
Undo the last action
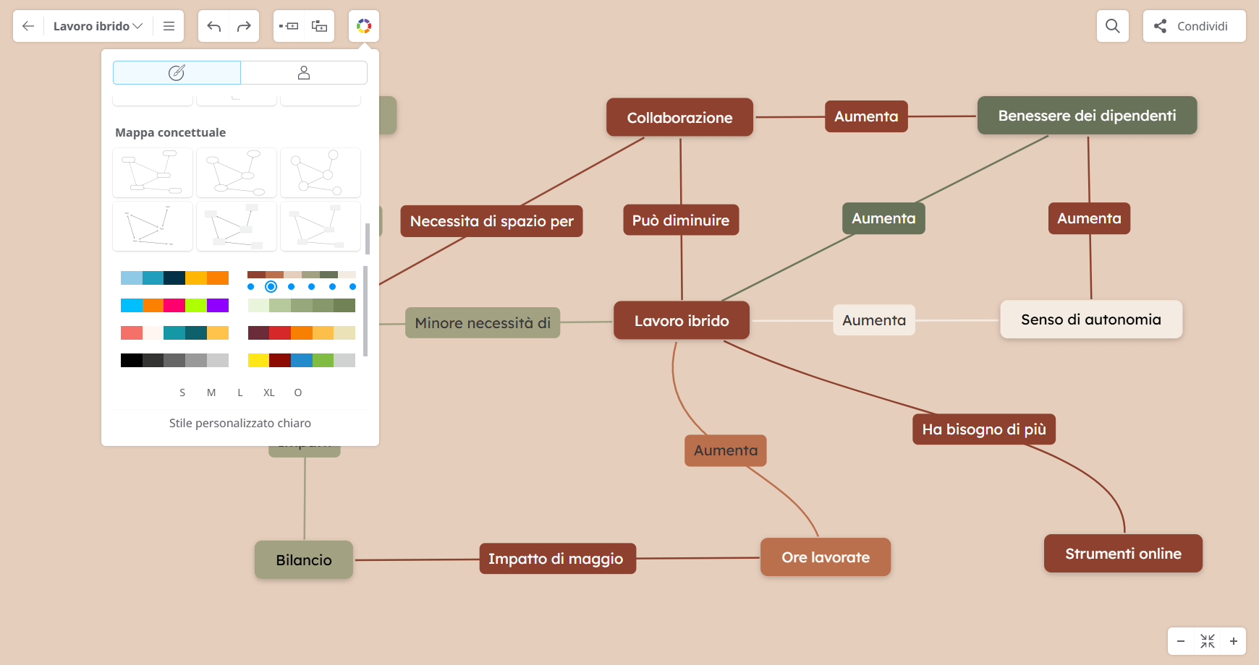point(213,26)
